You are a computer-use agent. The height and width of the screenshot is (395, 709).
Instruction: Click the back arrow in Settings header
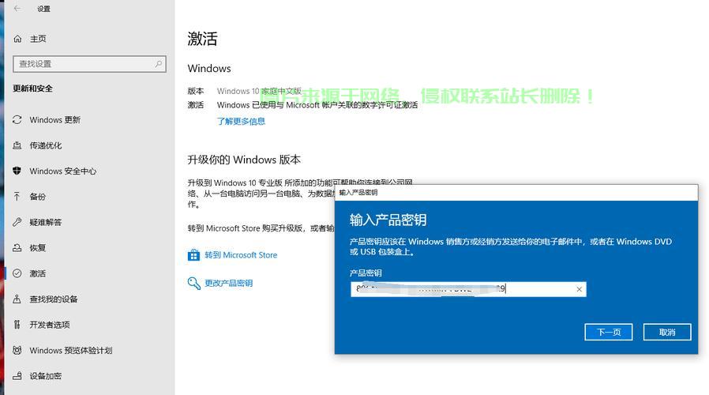click(17, 9)
